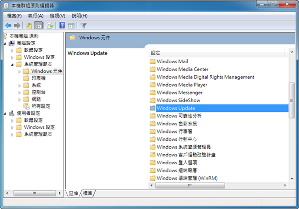Screen dimensions: 299x209
Task: Click the 使用者設定 user icon in tree
Action: [11, 113]
